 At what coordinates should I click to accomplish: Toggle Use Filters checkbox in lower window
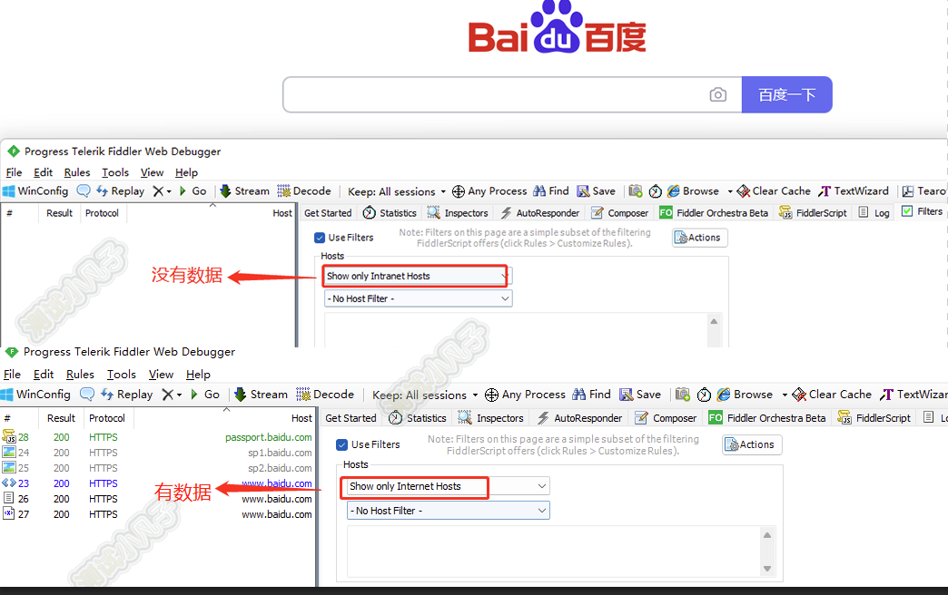(342, 444)
